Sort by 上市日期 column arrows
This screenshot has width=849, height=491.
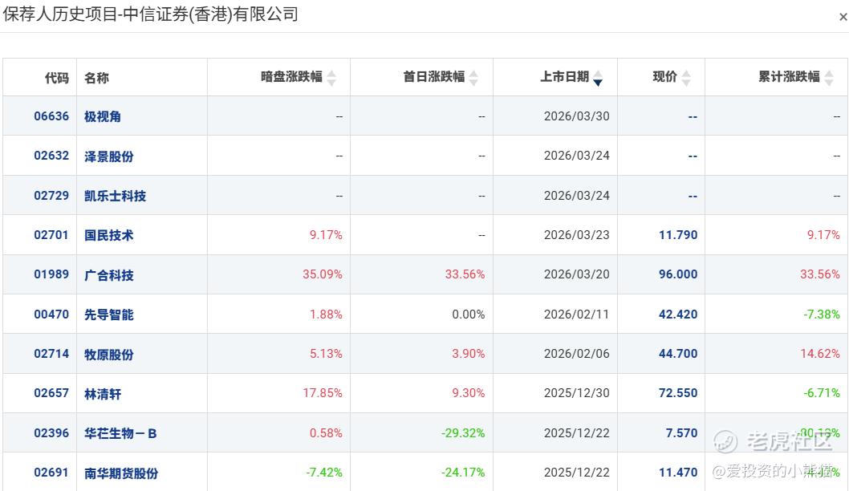(598, 78)
